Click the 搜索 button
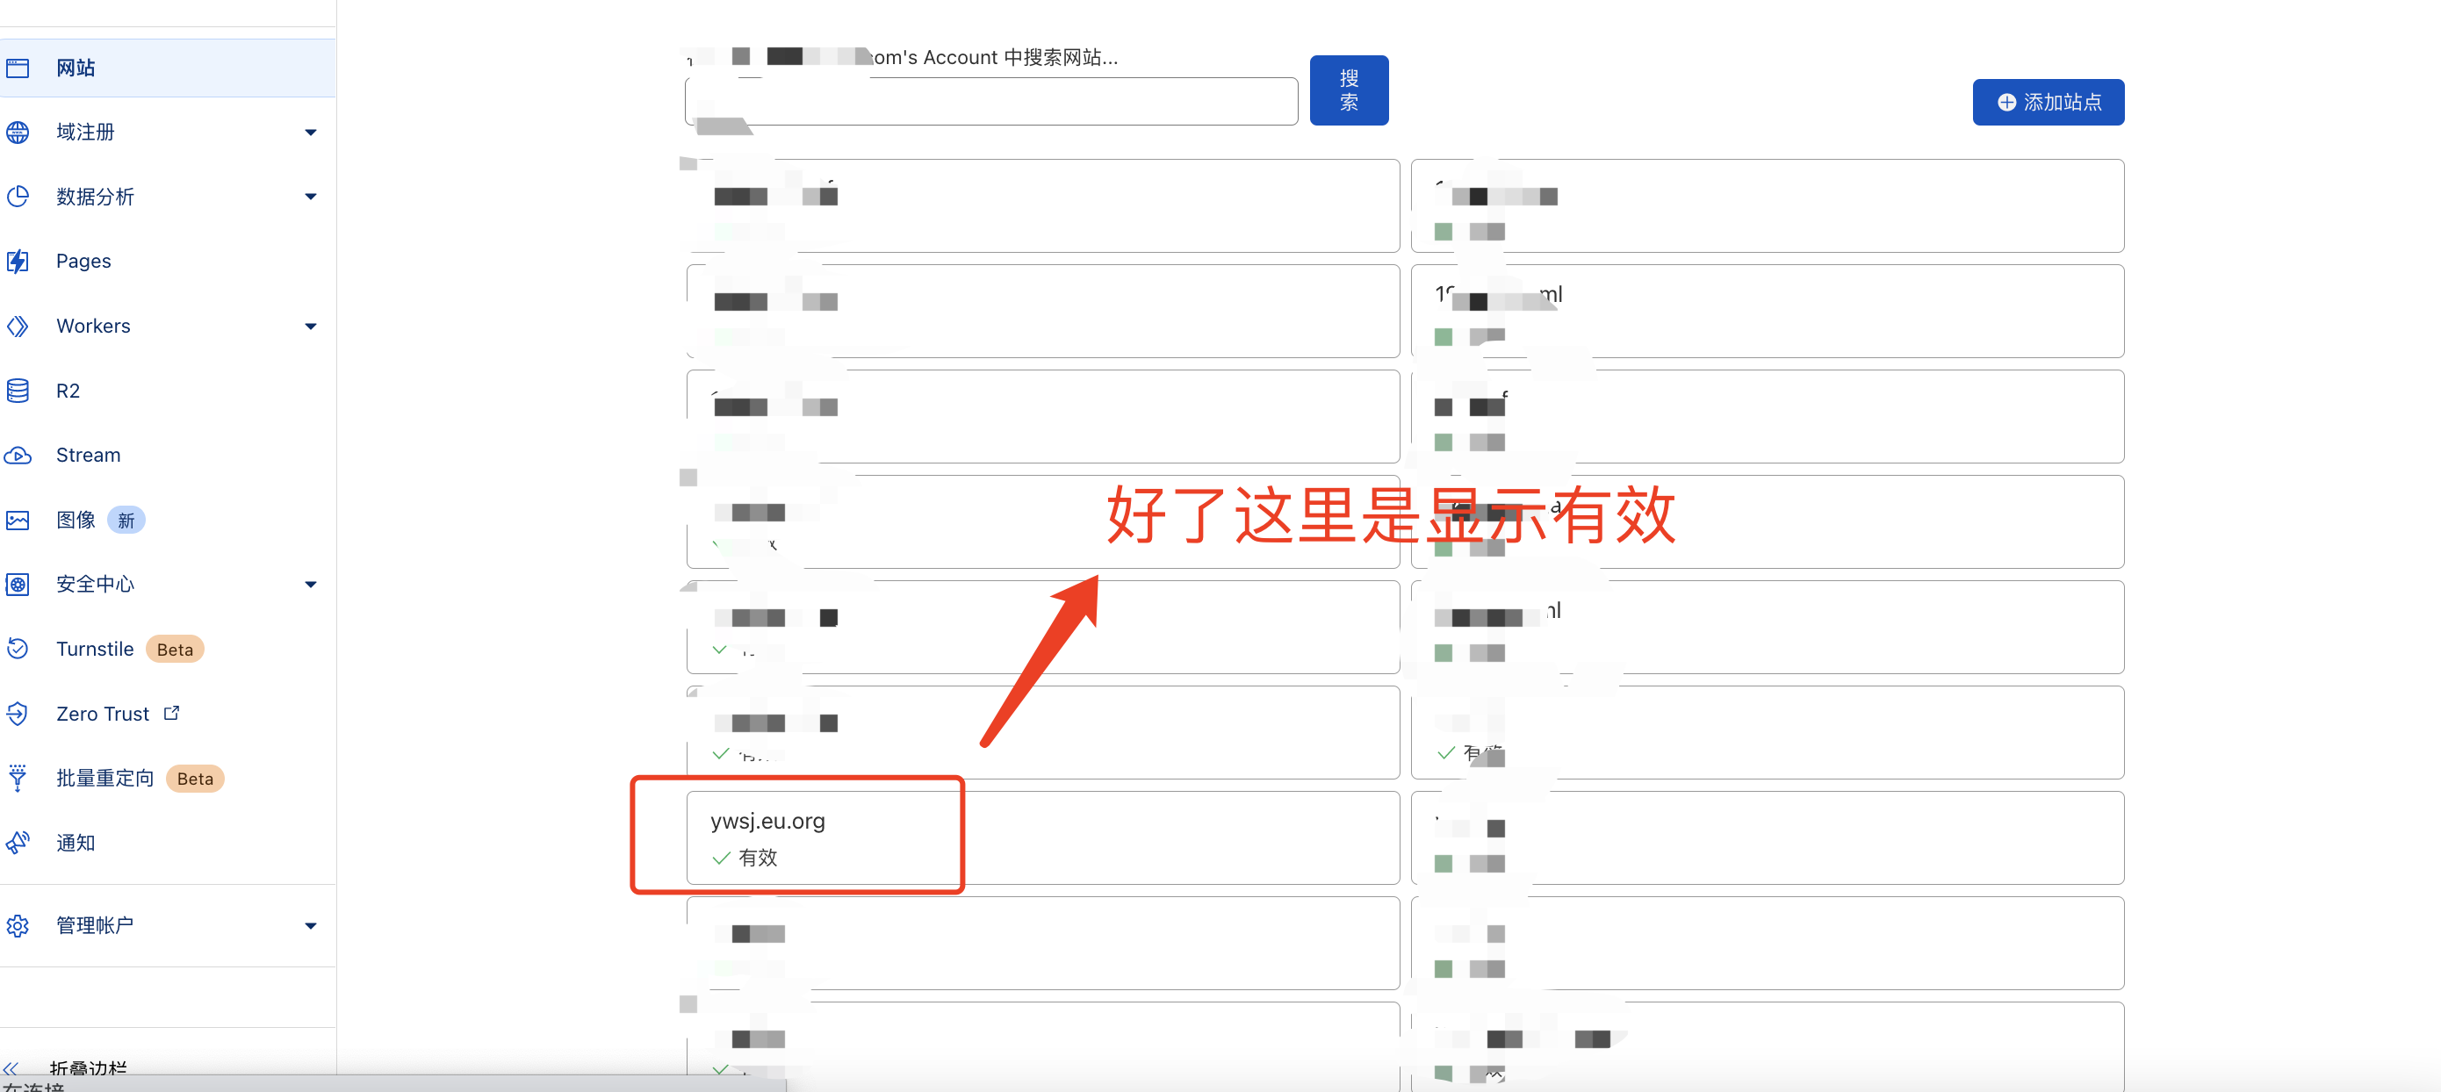Image resolution: width=2441 pixels, height=1092 pixels. tap(1349, 90)
